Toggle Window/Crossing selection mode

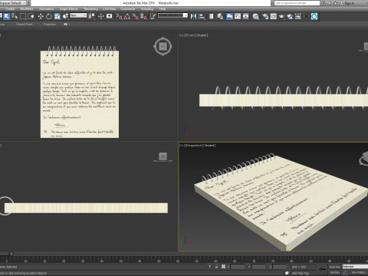pos(31,17)
